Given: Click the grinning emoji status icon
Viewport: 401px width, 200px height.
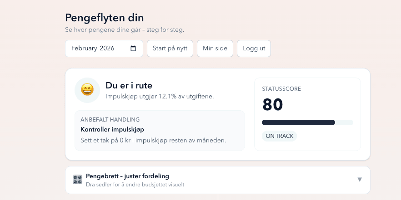Looking at the screenshot, I should click(87, 90).
